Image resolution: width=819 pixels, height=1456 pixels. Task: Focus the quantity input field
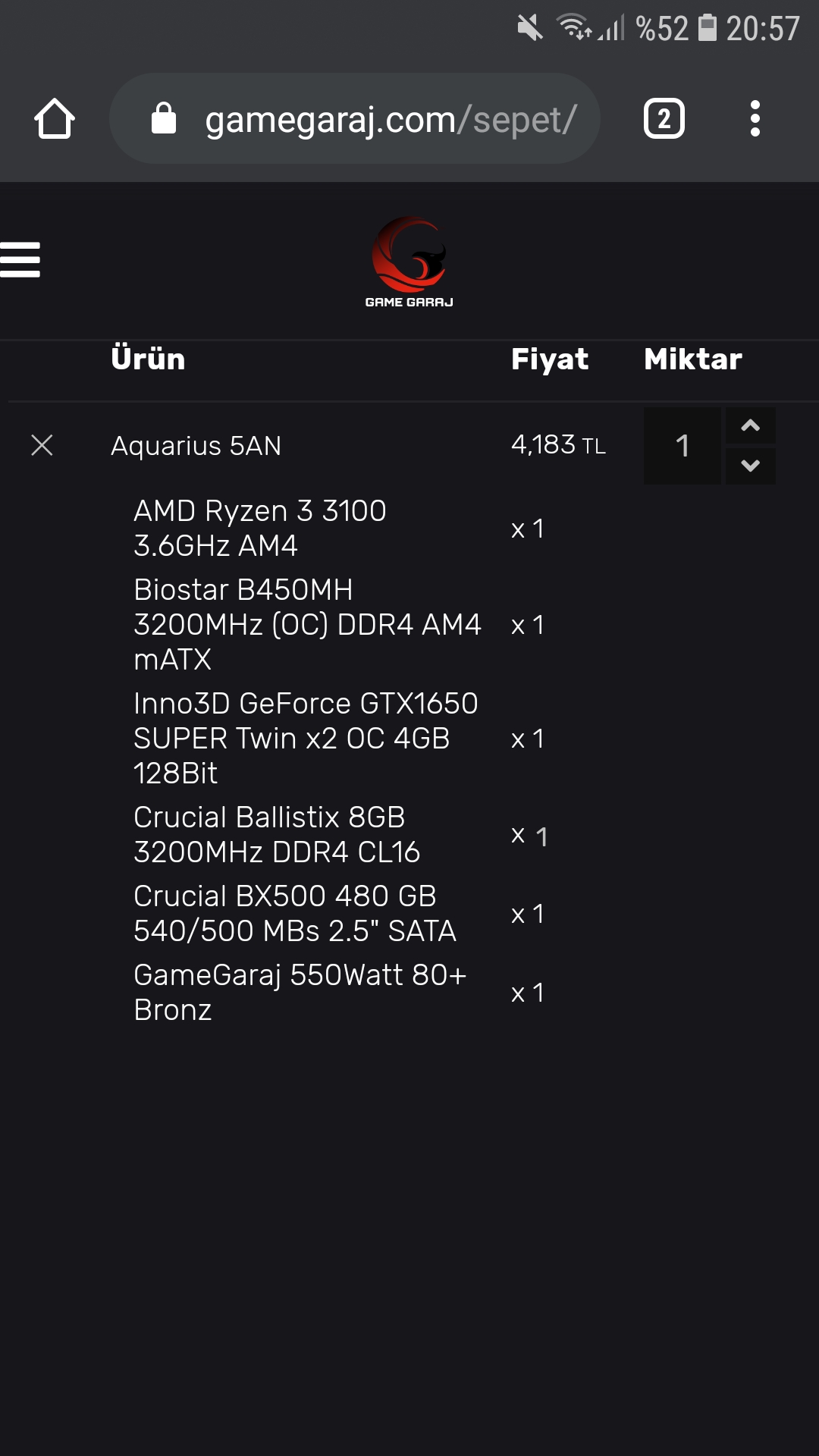(682, 446)
